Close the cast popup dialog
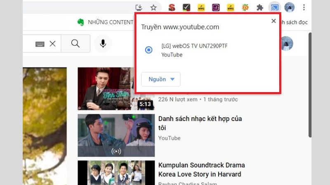330x185 pixels. pyautogui.click(x=273, y=21)
